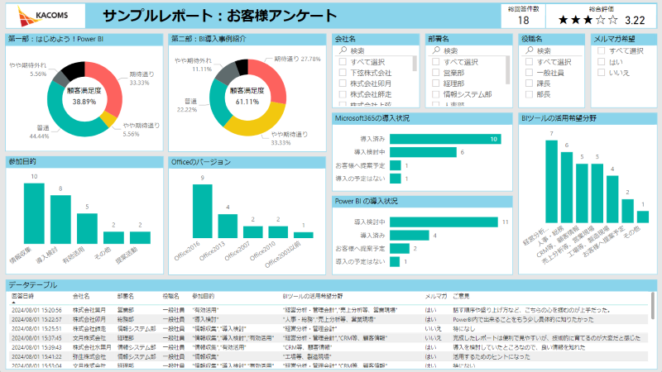Check 経理部 in the department slicer
Screen dimensions: 662x372
[x=436, y=83]
